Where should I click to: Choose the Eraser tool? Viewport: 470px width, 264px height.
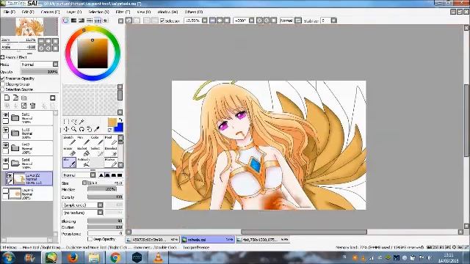pos(69,152)
